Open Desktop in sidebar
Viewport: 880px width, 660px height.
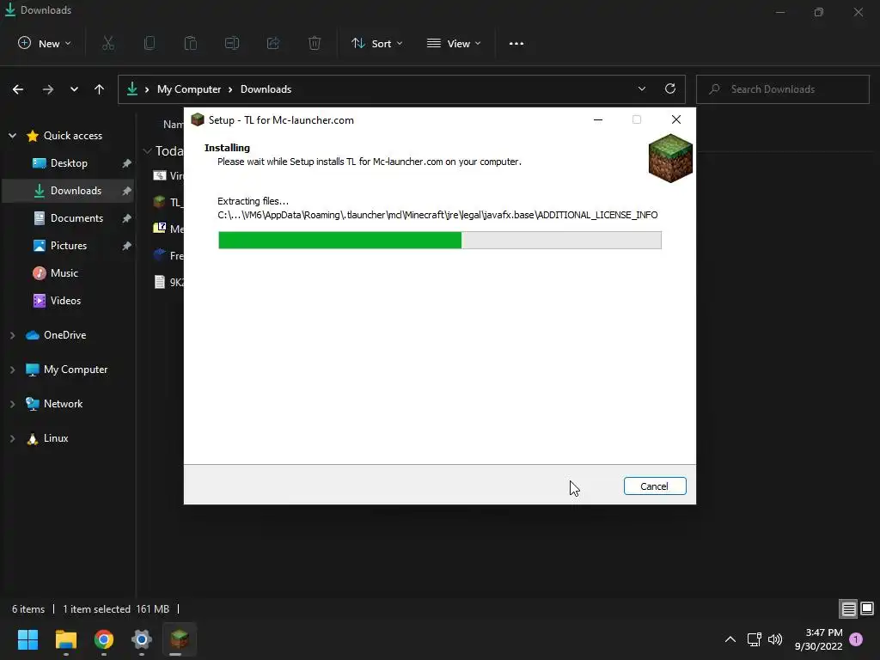tap(69, 162)
